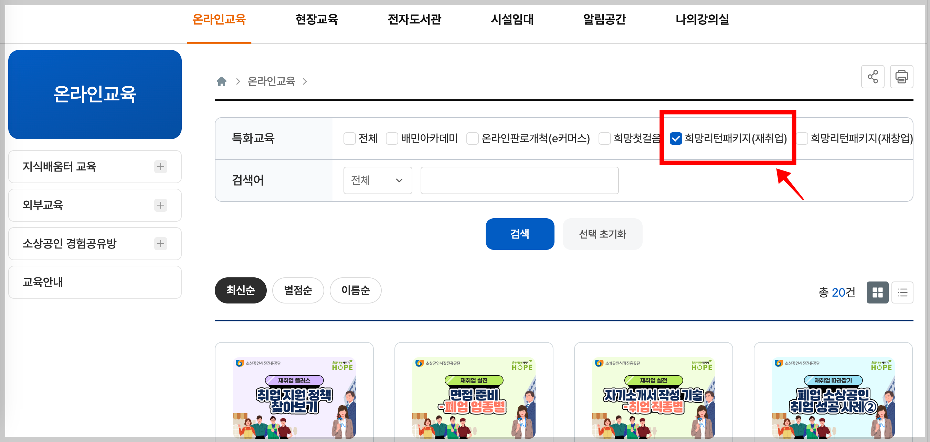Click the print icon button
Screen dimensions: 930x442
pos(901,77)
